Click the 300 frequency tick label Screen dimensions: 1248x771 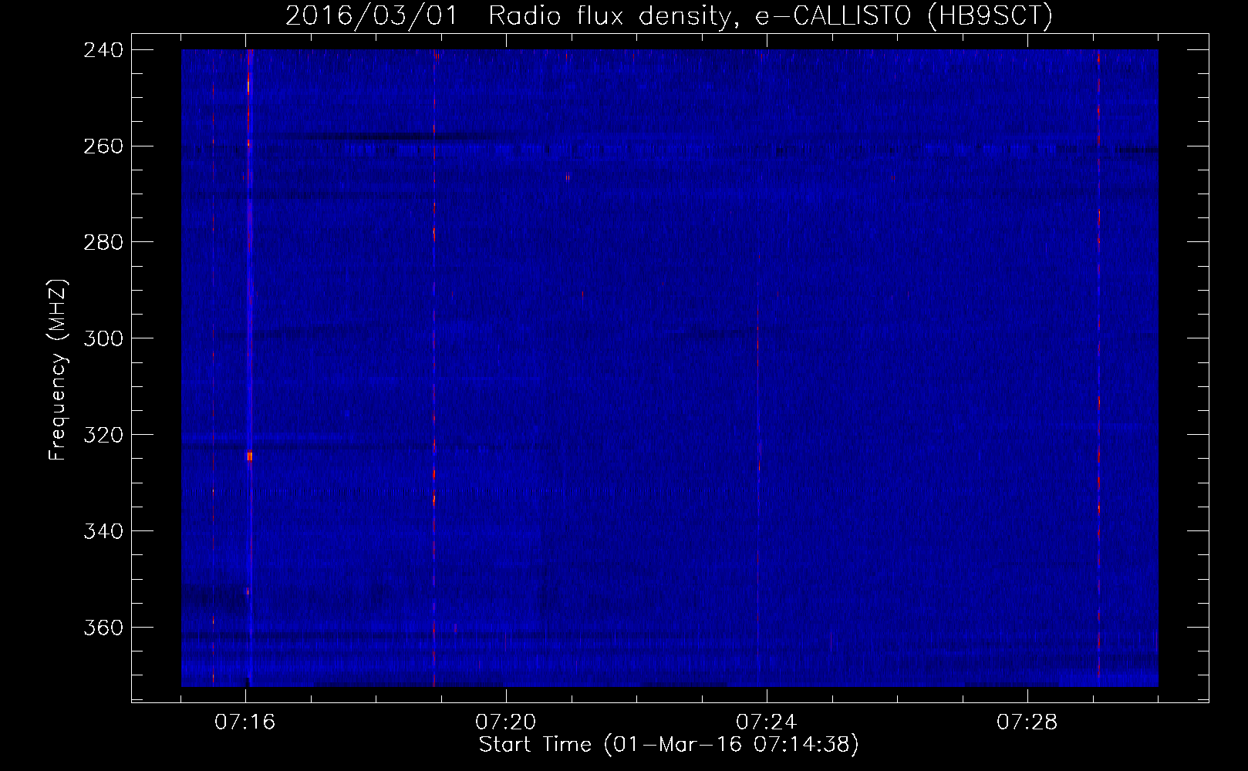pos(103,338)
